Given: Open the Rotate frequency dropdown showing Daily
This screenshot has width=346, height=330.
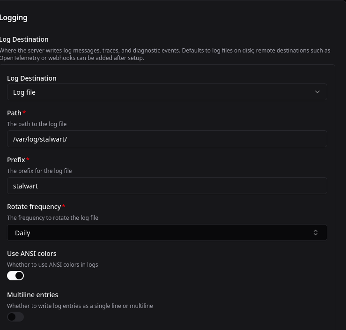Looking at the screenshot, I should [167, 232].
